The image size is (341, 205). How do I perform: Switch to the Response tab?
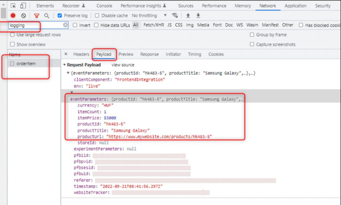150,54
